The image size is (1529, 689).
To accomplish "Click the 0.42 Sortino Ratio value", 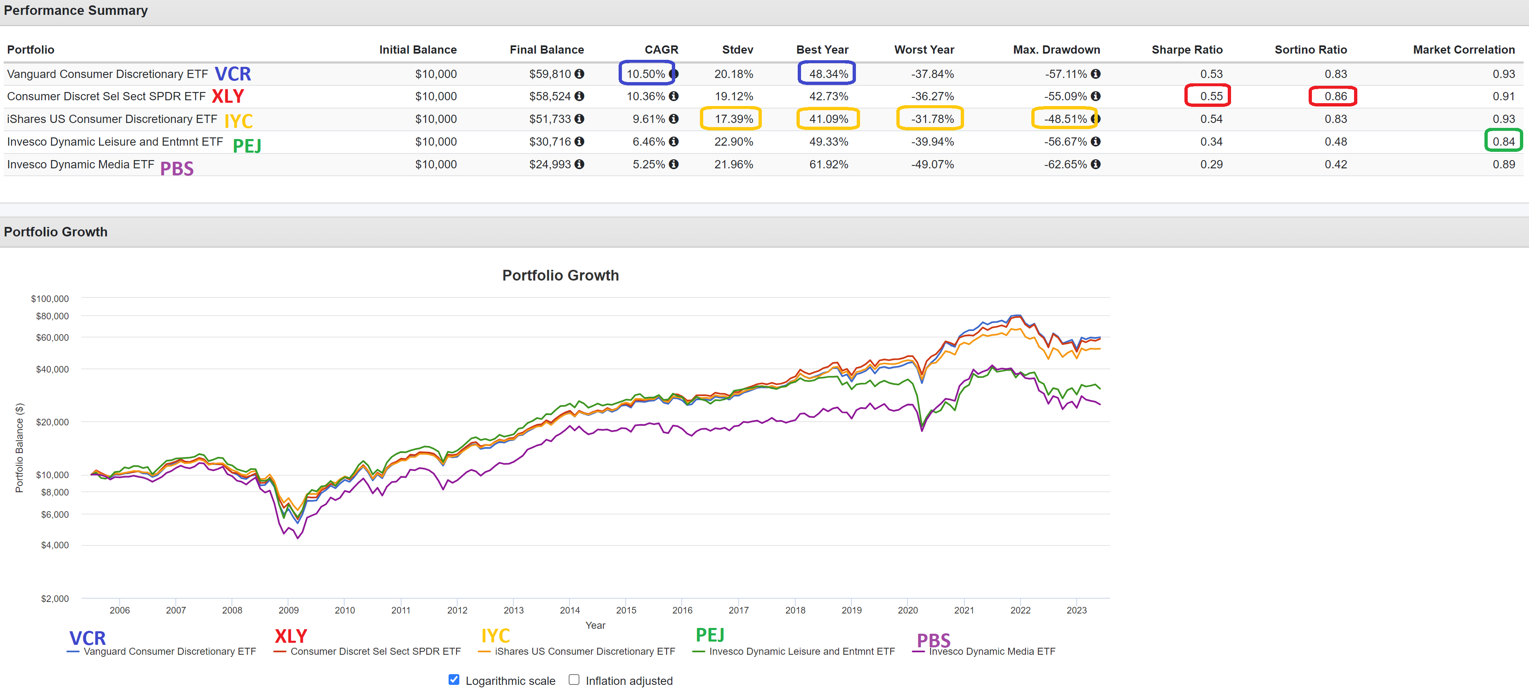I will pos(1335,164).
